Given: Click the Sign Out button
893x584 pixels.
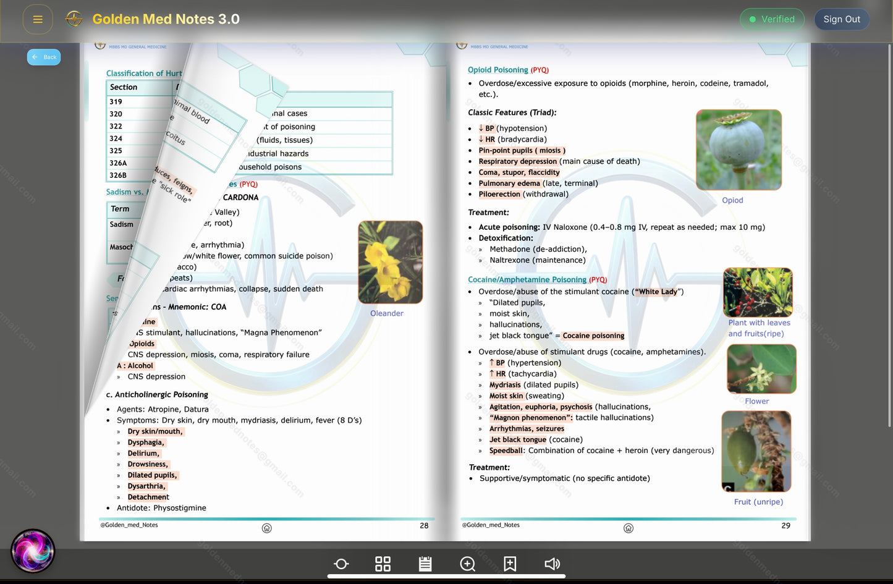Looking at the screenshot, I should coord(842,19).
